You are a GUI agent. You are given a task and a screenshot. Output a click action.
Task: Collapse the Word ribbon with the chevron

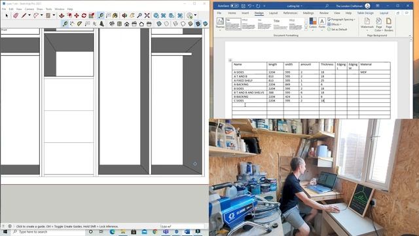click(410, 35)
